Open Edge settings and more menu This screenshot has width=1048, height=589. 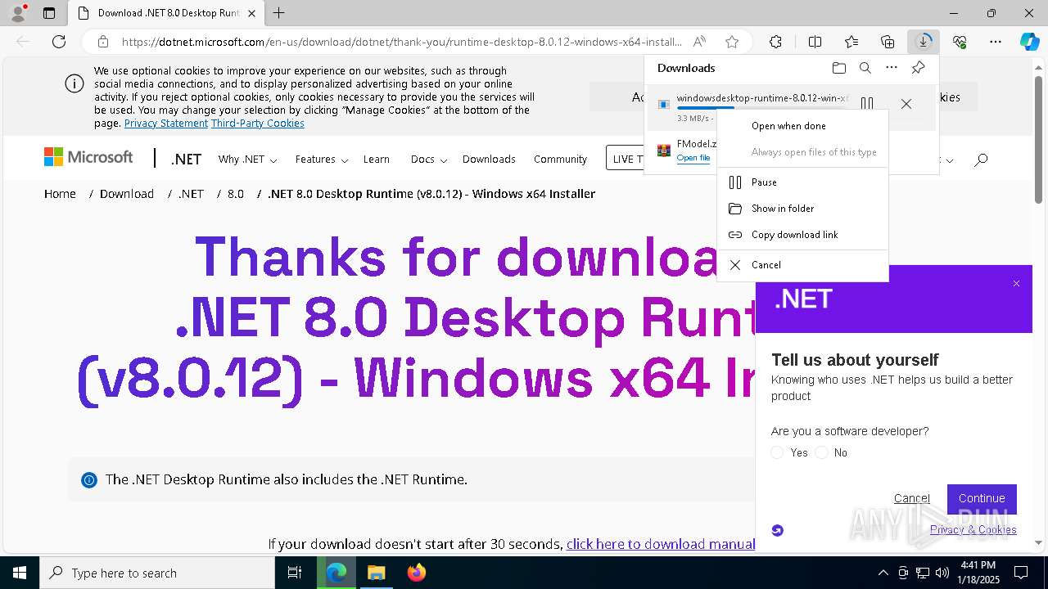996,42
